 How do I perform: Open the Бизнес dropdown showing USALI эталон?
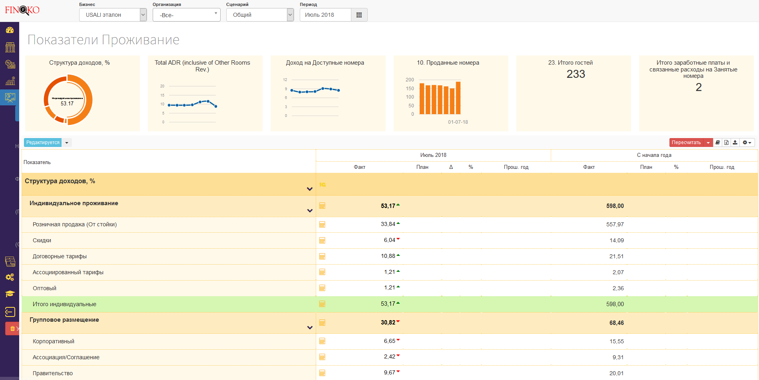tap(113, 15)
